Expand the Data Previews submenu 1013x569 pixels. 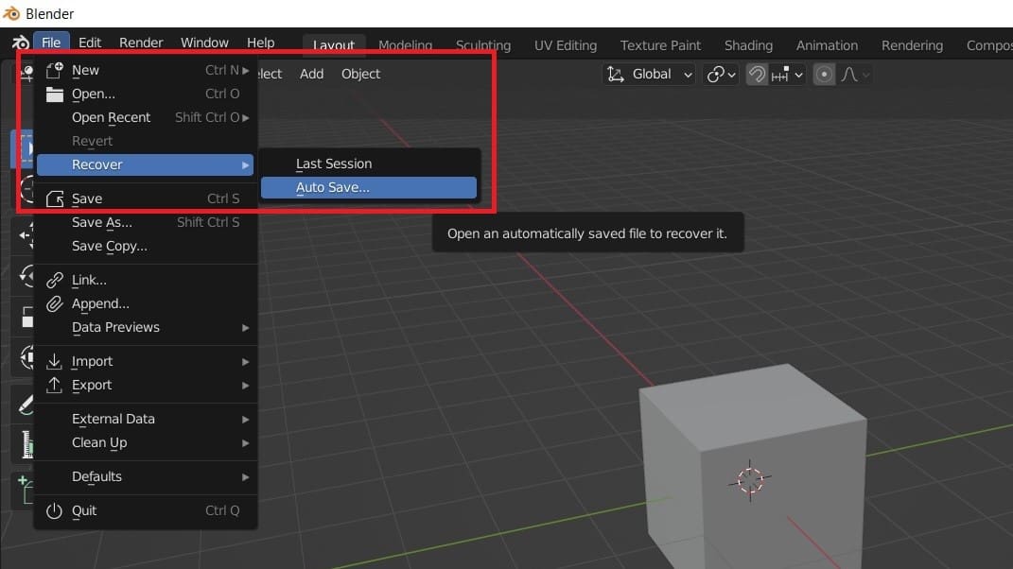click(x=146, y=327)
